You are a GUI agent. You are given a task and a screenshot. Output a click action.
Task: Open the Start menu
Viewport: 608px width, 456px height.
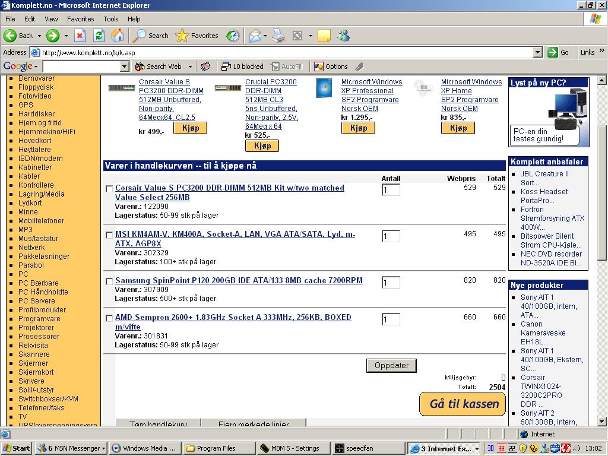(x=16, y=448)
